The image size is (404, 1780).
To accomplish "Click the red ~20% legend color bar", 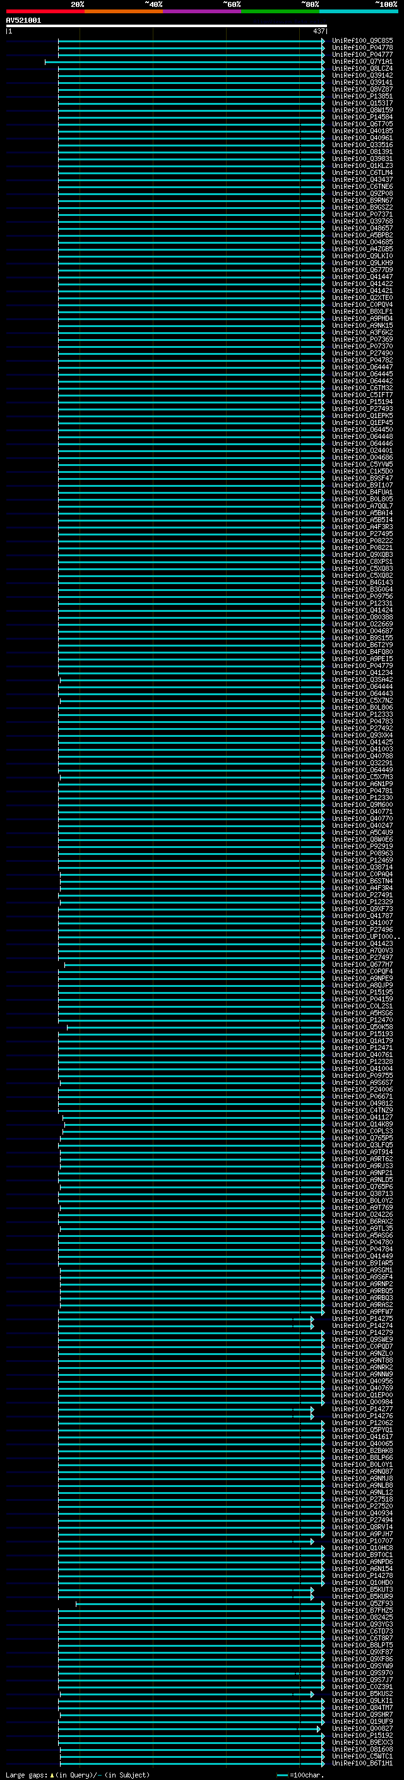I will [x=45, y=11].
